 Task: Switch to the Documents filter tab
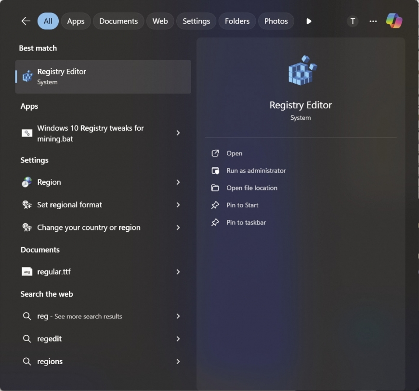pos(118,21)
